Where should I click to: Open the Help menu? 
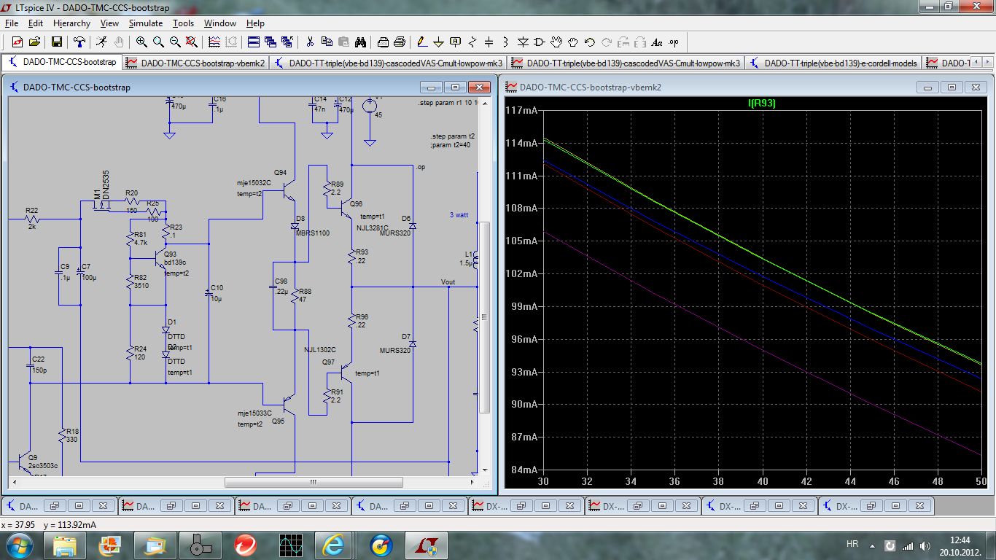[x=255, y=23]
